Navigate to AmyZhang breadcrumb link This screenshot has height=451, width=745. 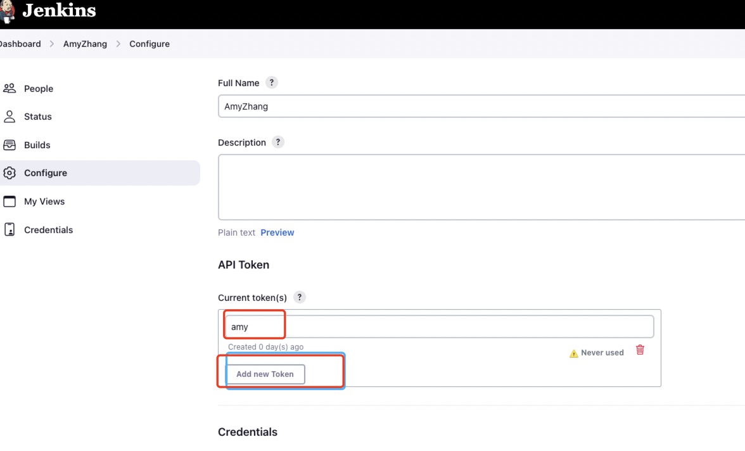[x=85, y=44]
